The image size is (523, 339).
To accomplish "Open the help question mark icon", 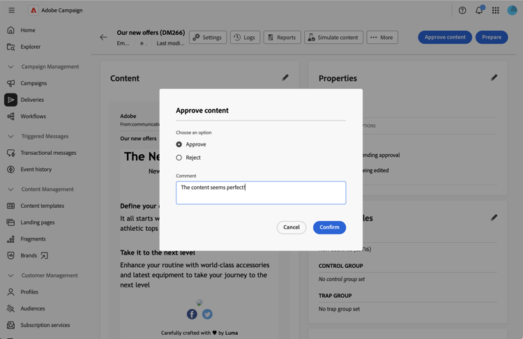I will point(462,10).
